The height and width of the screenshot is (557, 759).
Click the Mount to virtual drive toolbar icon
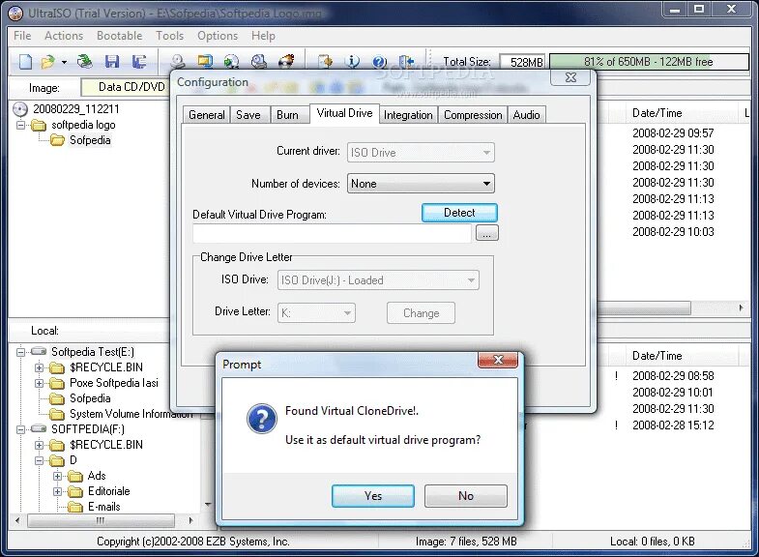click(x=259, y=62)
